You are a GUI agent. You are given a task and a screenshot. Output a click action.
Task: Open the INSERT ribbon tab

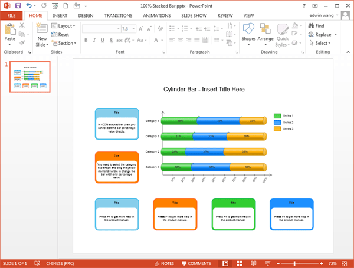(60, 15)
